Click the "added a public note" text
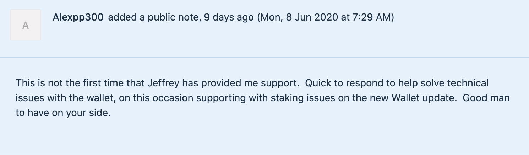Viewport: 529px width, 155px height. coord(154,17)
